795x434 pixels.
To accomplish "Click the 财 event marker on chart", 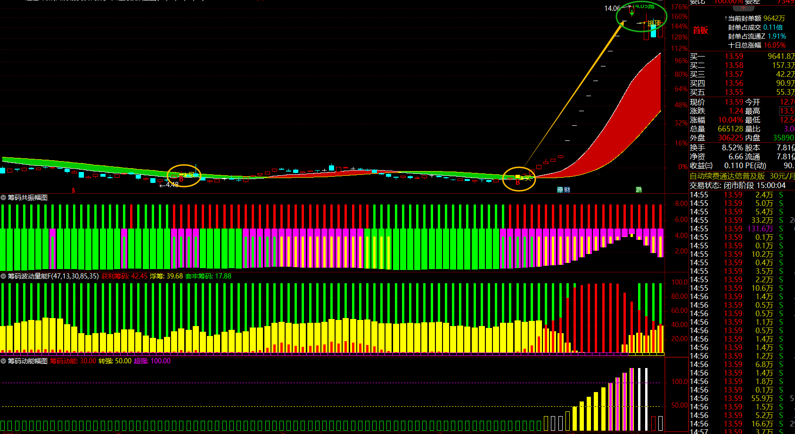I will [567, 190].
